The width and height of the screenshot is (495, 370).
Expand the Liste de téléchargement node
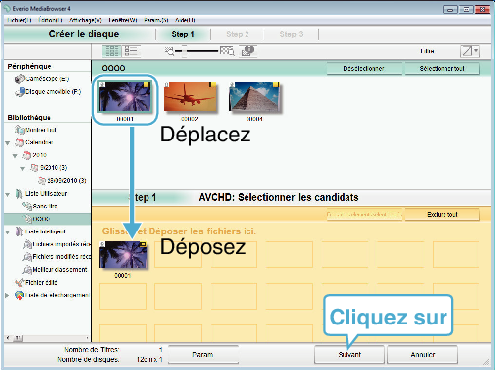[x=7, y=295]
